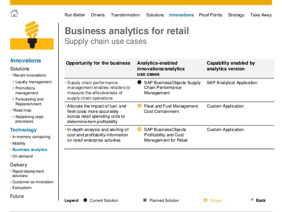Click 'Allocate the impact of fuel' text
This screenshot has width=282, height=212.
coord(96,114)
